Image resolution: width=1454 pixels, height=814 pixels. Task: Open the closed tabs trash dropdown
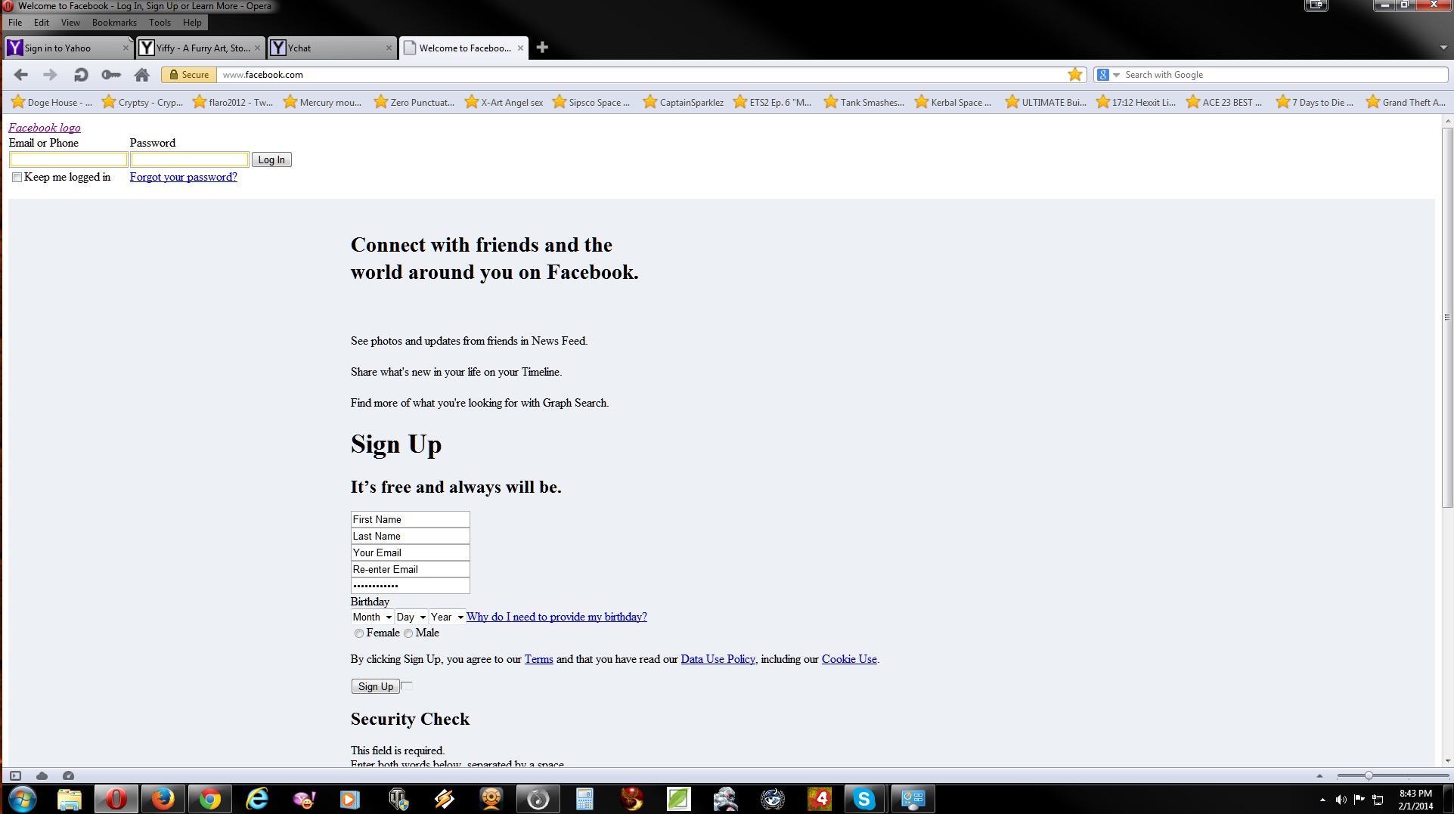(1443, 48)
